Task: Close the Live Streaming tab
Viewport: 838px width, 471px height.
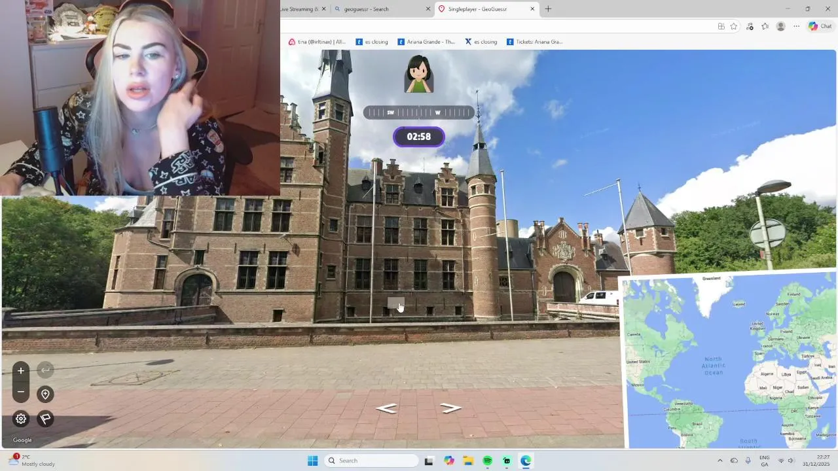Action: tap(323, 9)
